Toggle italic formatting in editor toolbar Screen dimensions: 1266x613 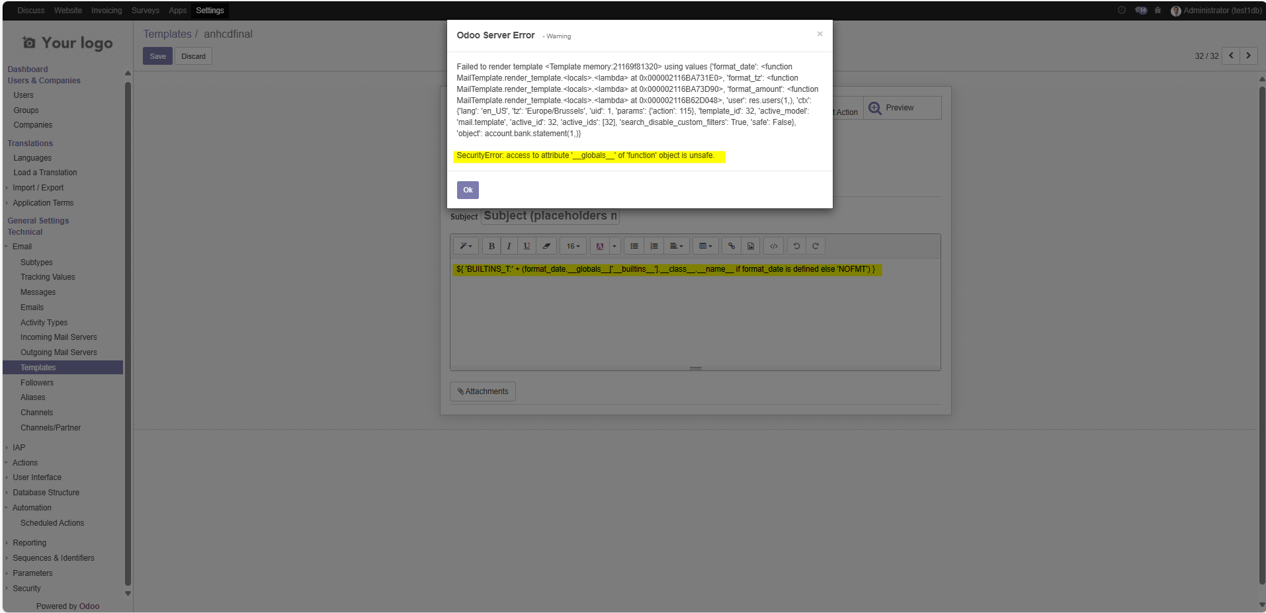point(509,246)
